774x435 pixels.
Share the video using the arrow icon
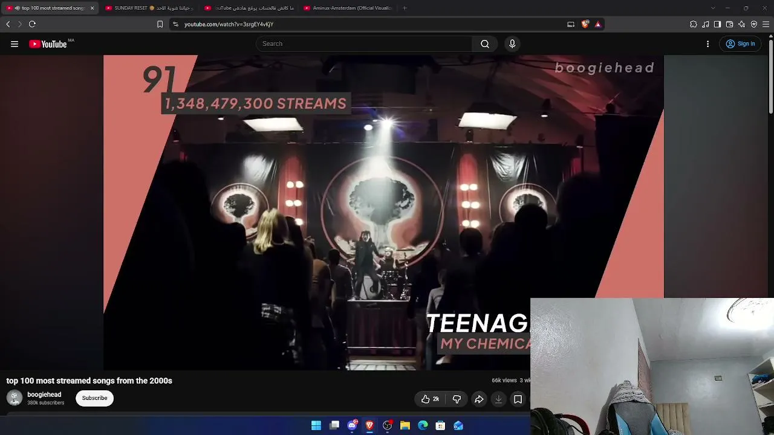(479, 399)
